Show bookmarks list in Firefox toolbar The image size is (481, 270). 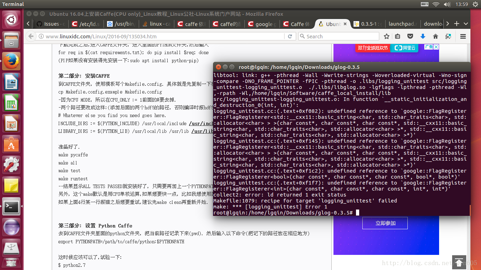(398, 36)
